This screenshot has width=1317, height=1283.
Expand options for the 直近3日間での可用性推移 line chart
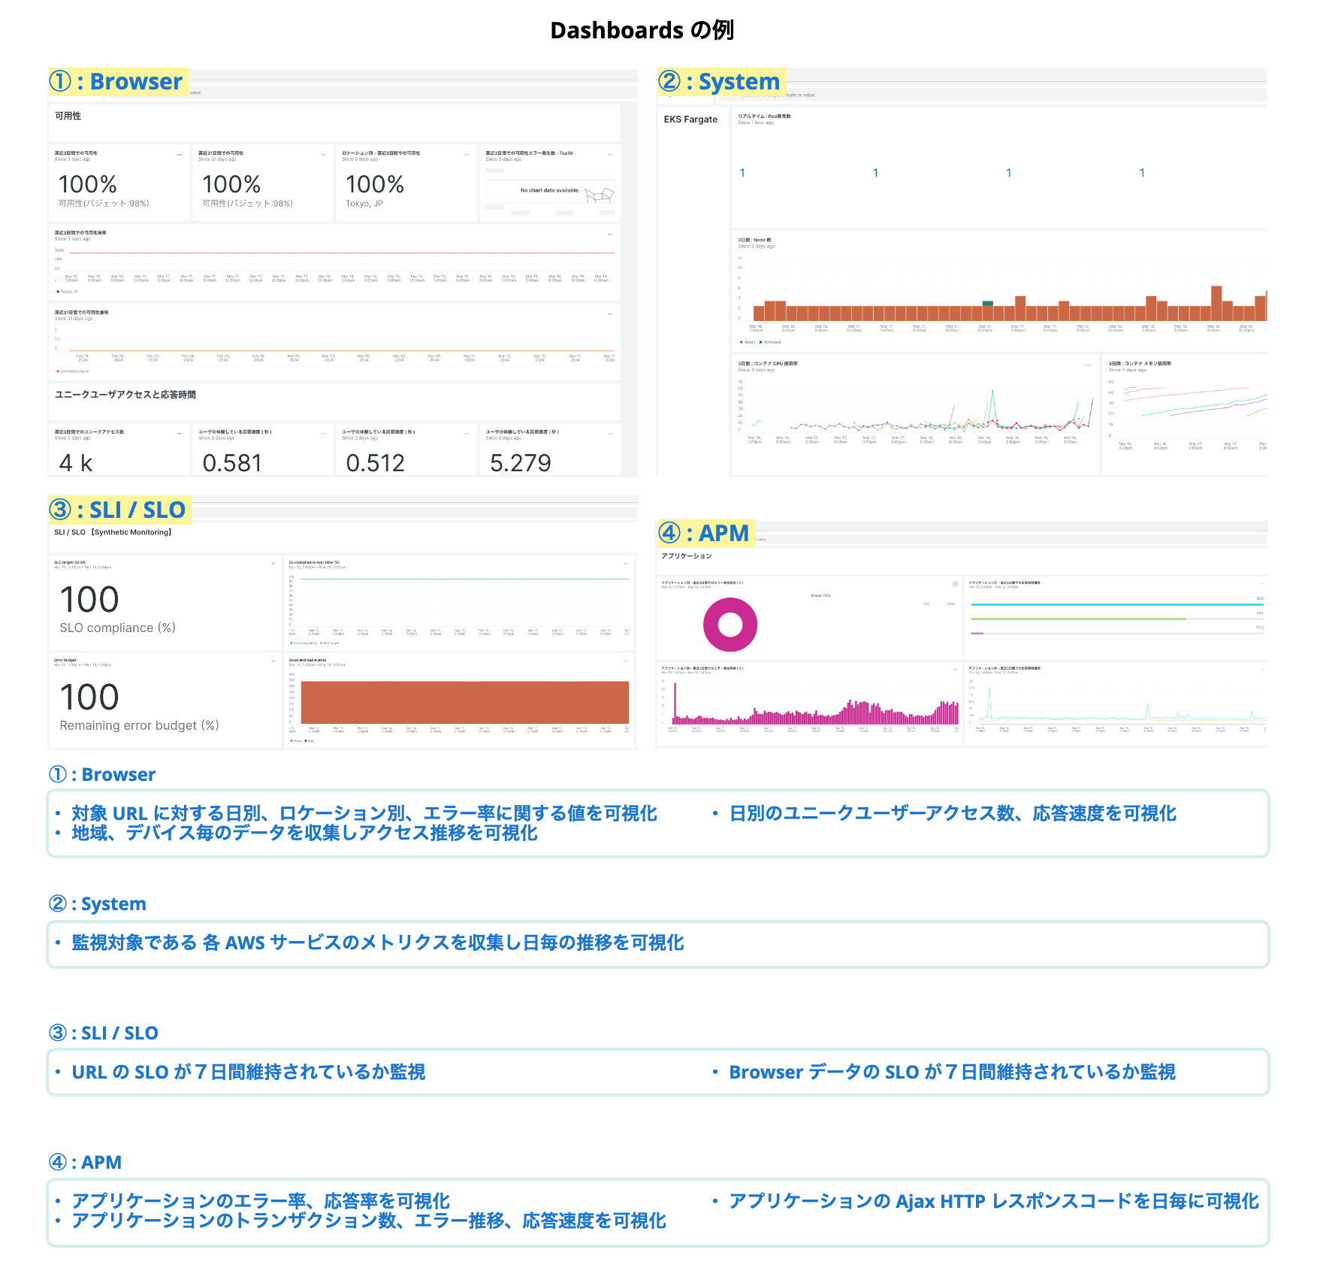[x=610, y=234]
